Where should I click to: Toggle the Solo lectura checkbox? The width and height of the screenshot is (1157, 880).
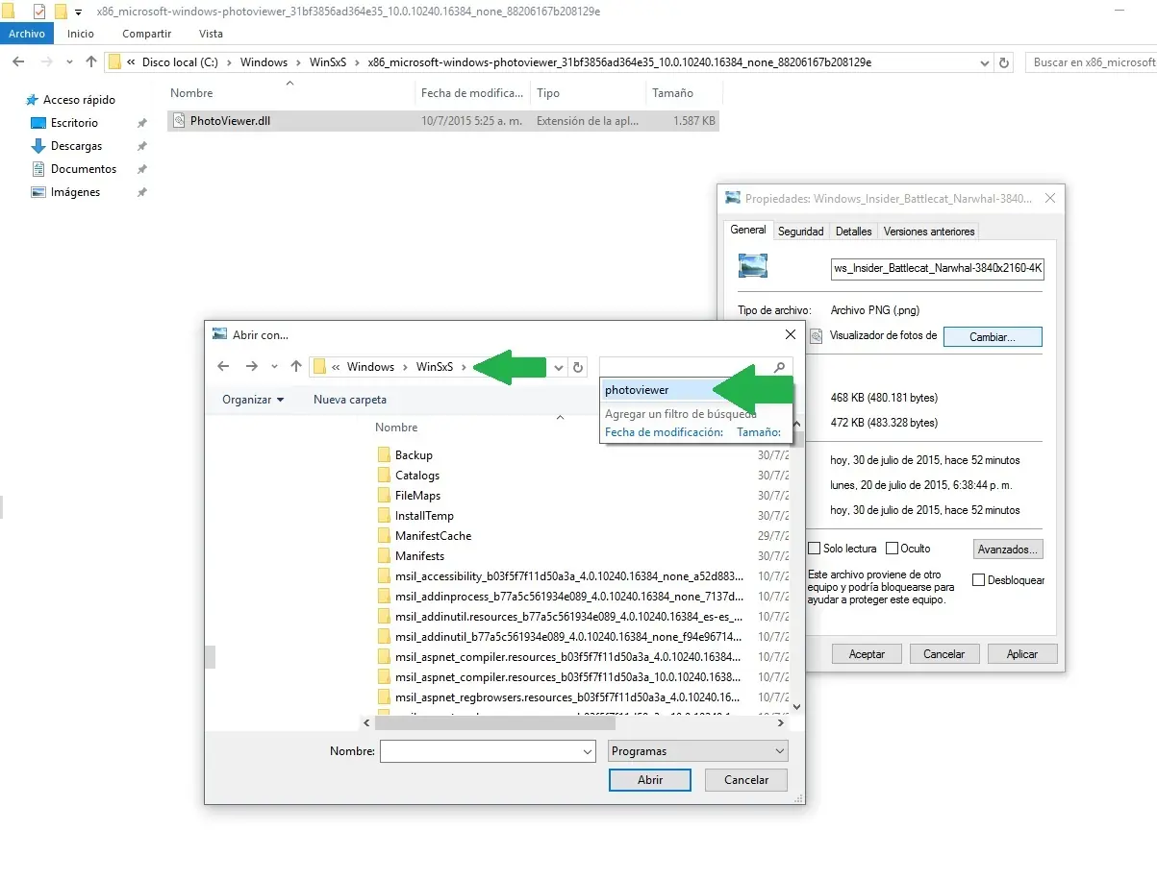tap(815, 549)
